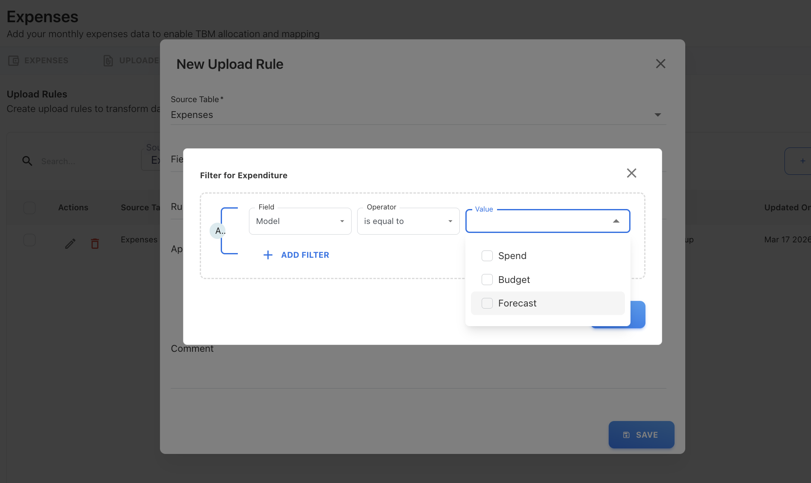Check the Forecast option checkbox
The image size is (811, 483).
point(487,303)
